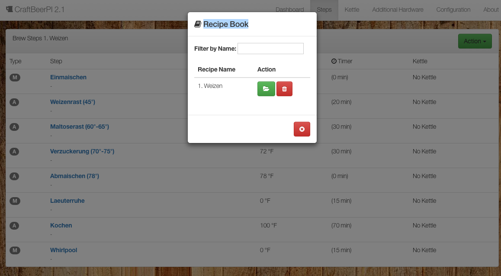Open the Configuration menu

tap(453, 10)
